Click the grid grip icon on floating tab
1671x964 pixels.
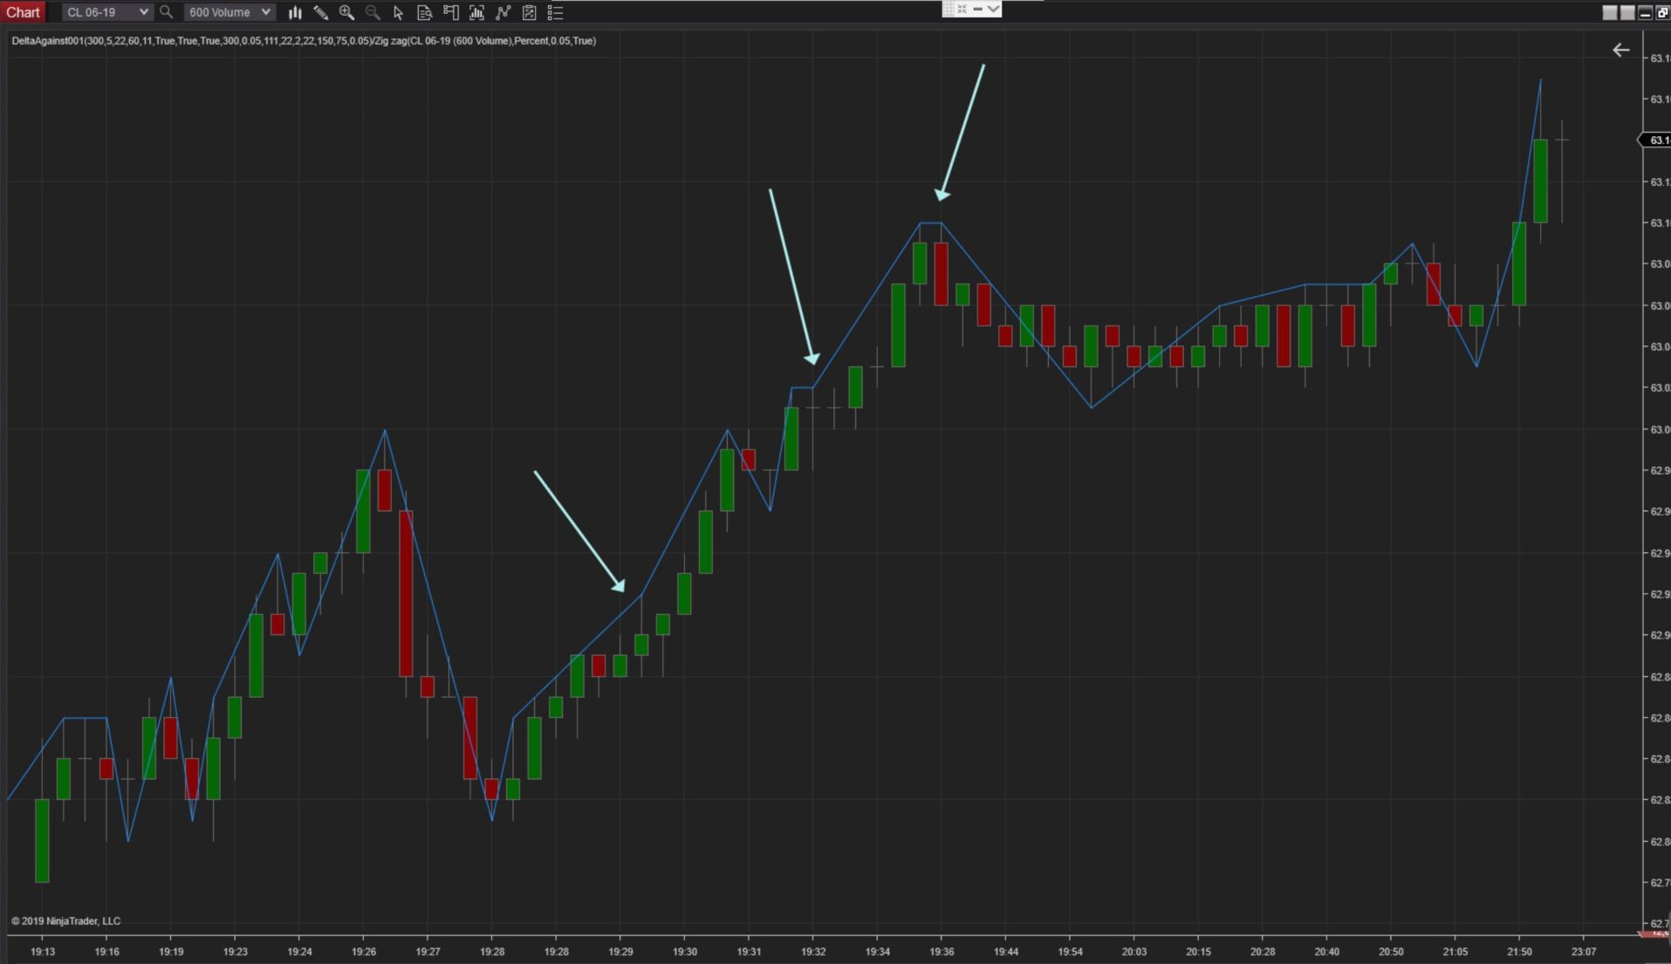pyautogui.click(x=949, y=9)
